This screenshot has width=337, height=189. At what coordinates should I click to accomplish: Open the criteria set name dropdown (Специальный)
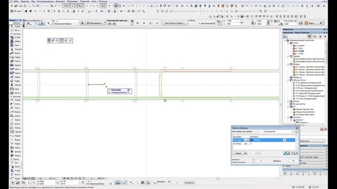point(277,132)
